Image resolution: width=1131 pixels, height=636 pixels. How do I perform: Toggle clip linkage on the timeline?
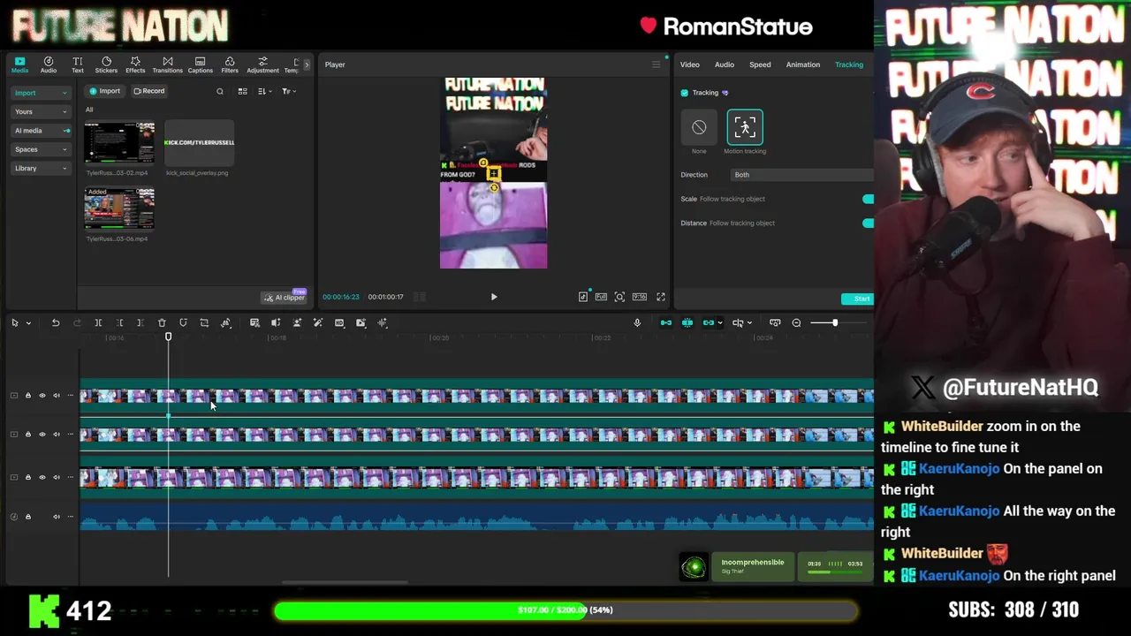709,323
